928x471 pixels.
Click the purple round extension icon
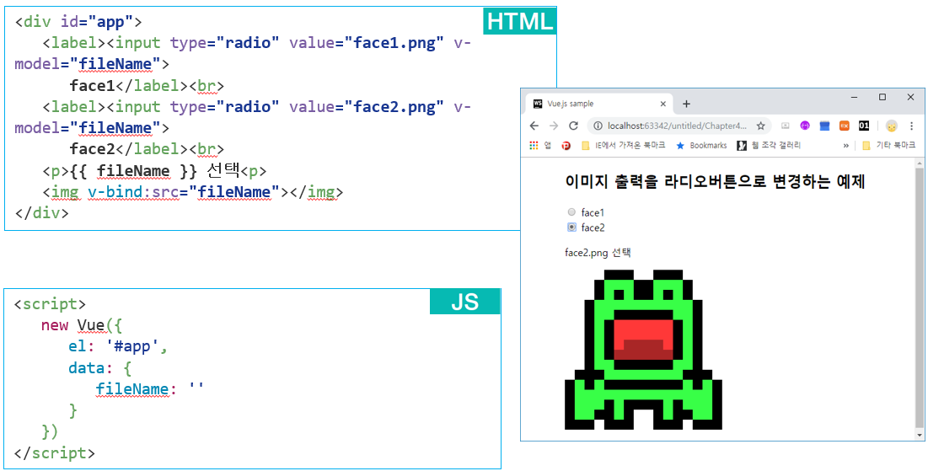(805, 126)
